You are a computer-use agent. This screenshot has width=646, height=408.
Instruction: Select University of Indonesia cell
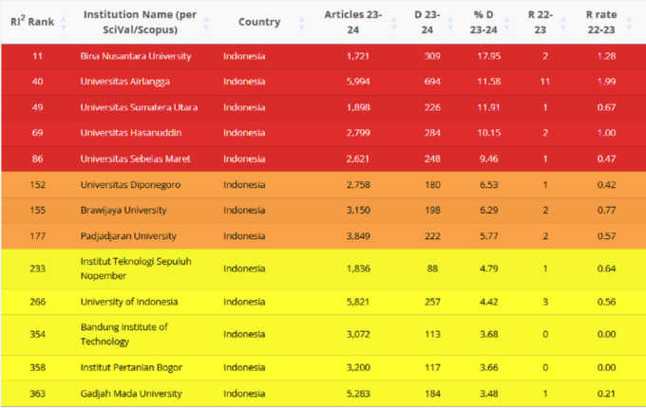click(129, 302)
